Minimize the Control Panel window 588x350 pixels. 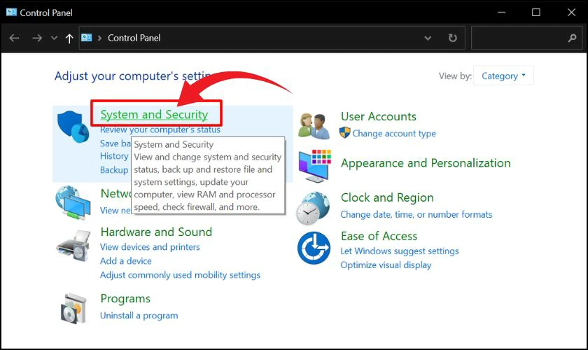coord(501,13)
